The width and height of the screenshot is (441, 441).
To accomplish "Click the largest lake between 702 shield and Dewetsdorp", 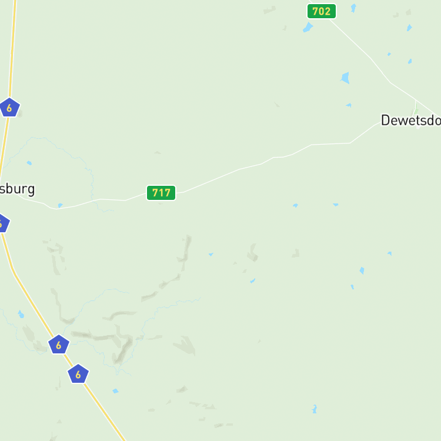I will (345, 78).
